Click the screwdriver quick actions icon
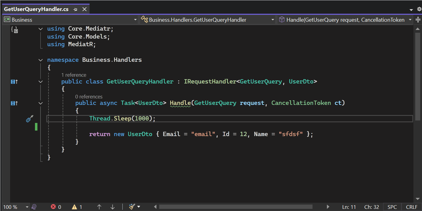 [x=29, y=119]
